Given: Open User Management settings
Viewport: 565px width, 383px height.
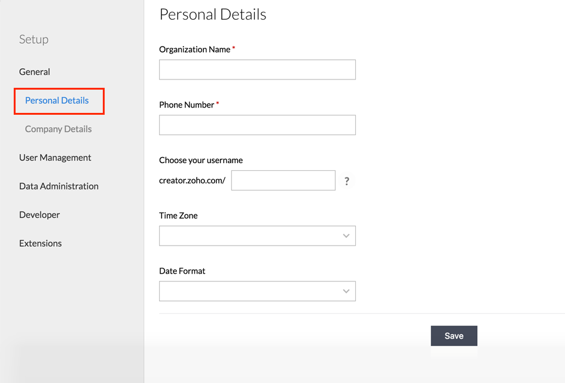Looking at the screenshot, I should pyautogui.click(x=55, y=158).
